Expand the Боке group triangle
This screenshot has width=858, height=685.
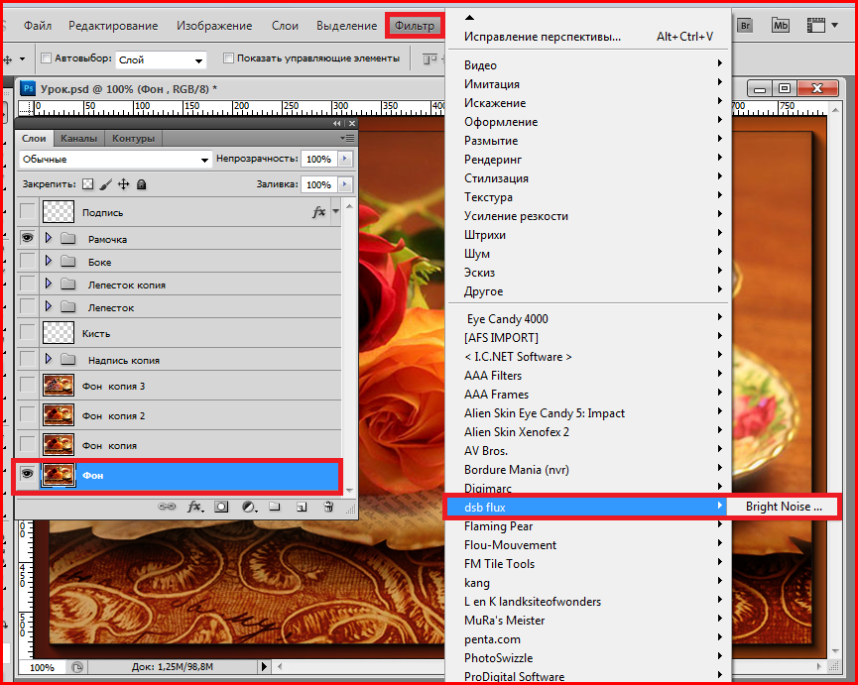[49, 261]
